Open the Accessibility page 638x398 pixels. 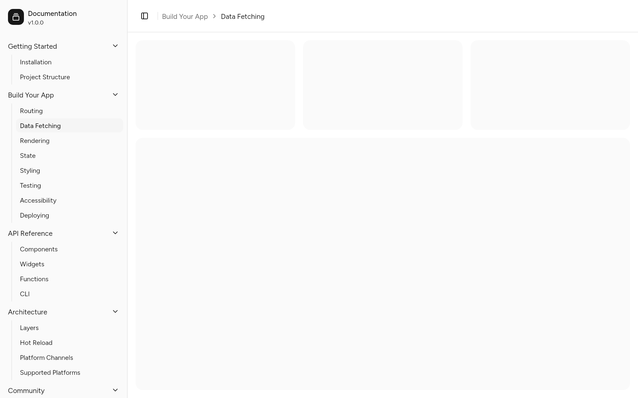pos(69,200)
